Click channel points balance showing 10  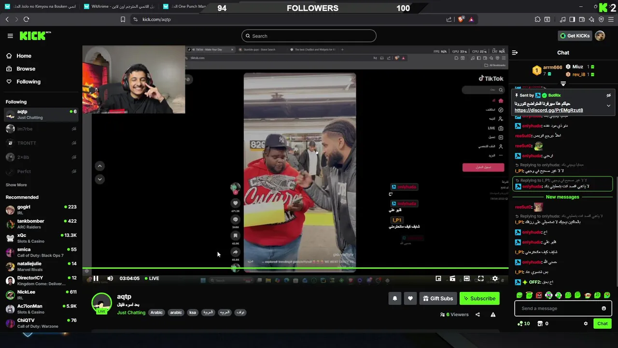coord(523,324)
